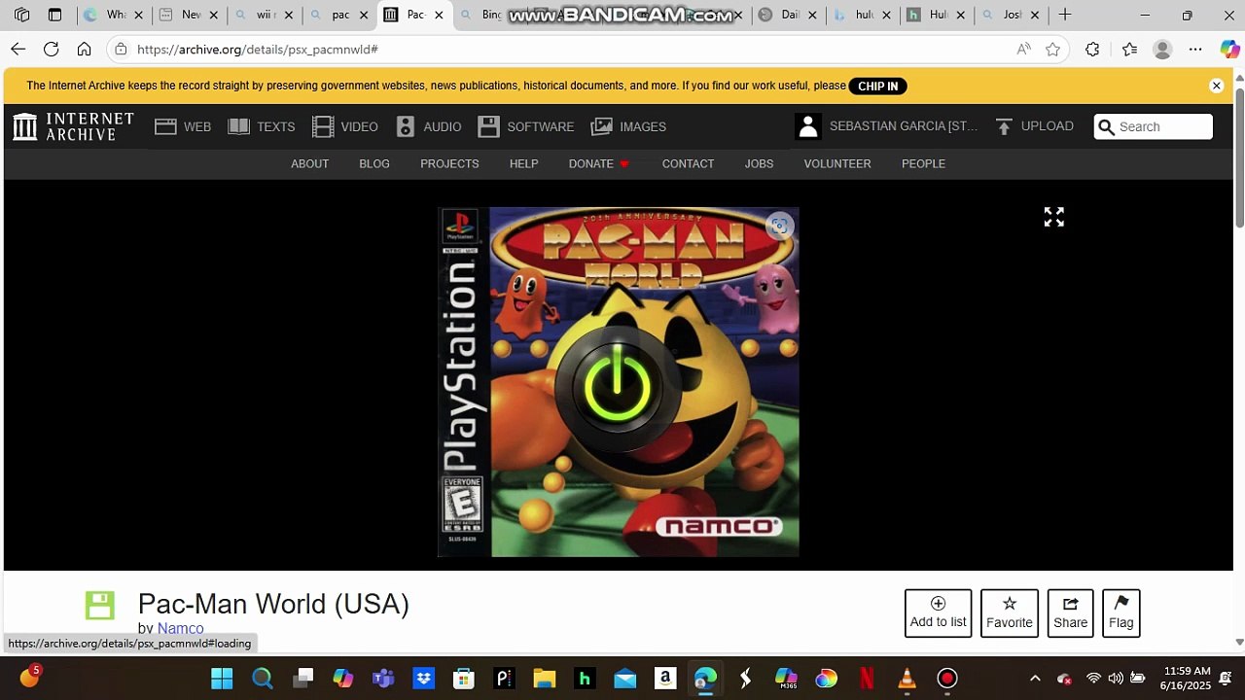Open the VOLUNTEER link
1245x700 pixels.
pos(837,163)
